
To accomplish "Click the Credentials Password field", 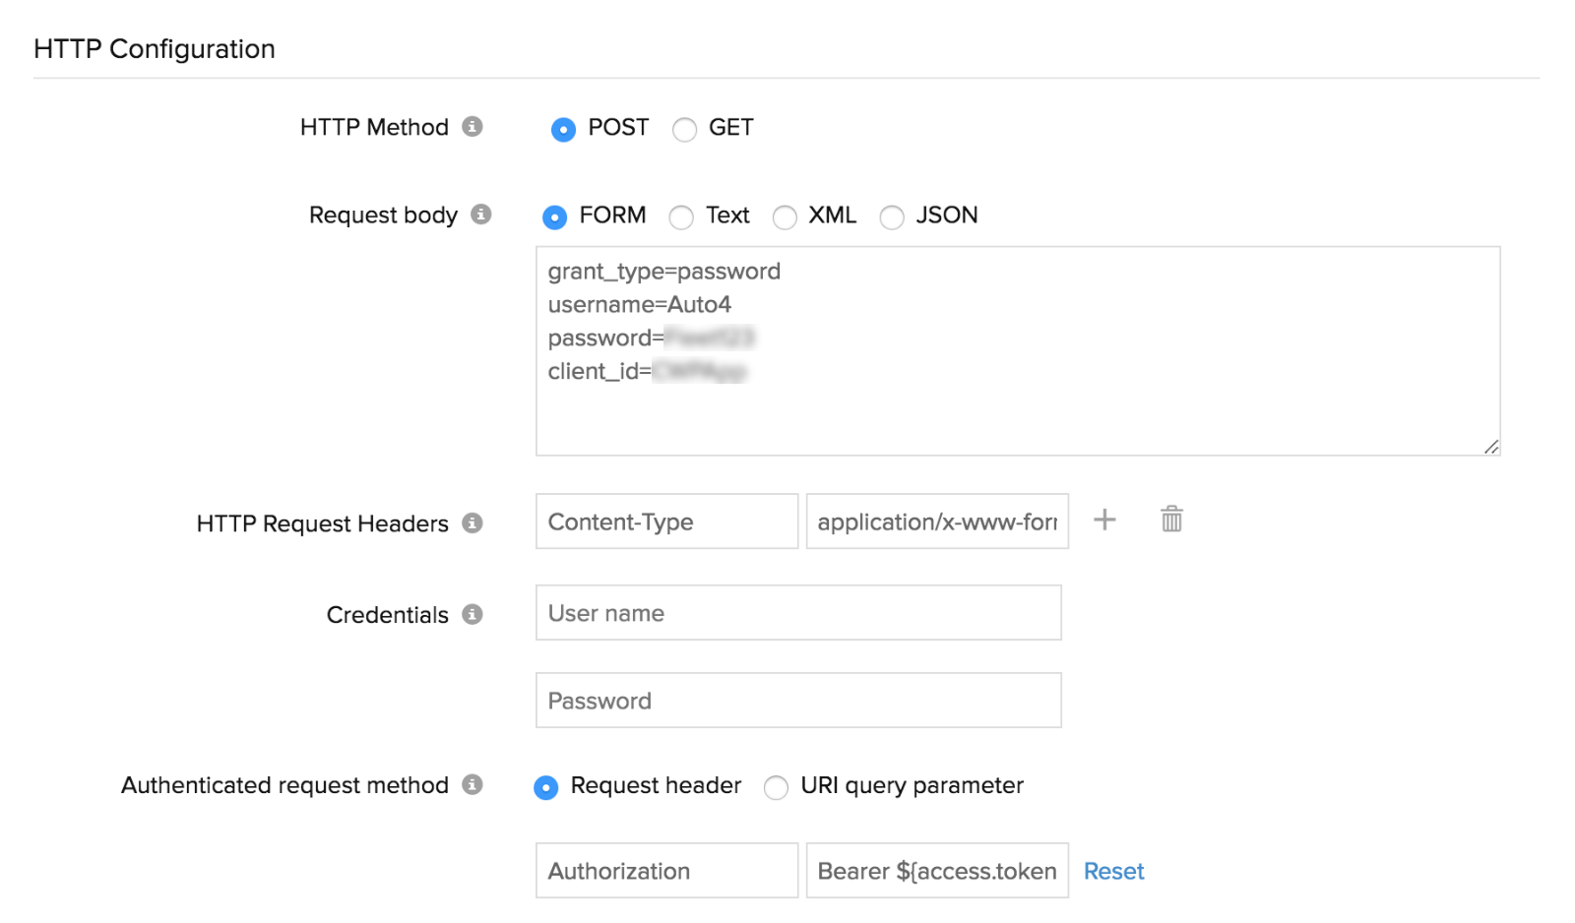I will [798, 701].
